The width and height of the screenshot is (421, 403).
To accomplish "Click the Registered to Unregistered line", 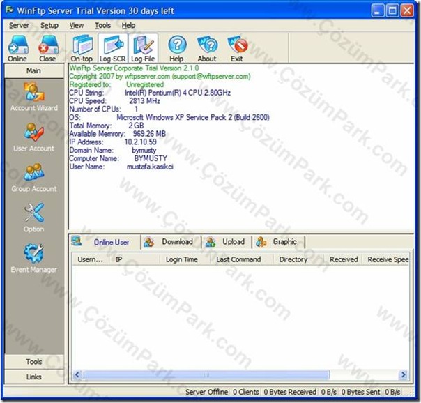I will coord(116,84).
